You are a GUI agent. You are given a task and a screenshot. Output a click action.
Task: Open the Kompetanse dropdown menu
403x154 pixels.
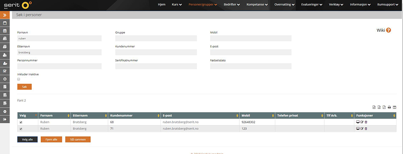(x=257, y=4)
